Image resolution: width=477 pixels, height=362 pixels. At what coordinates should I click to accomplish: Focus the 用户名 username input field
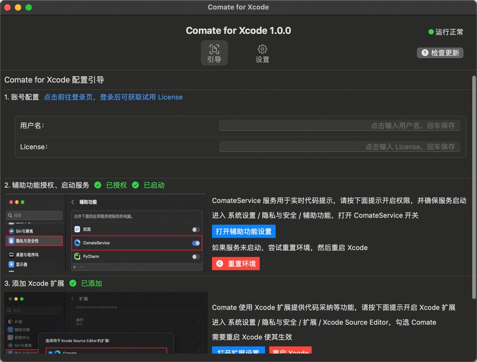coord(340,125)
